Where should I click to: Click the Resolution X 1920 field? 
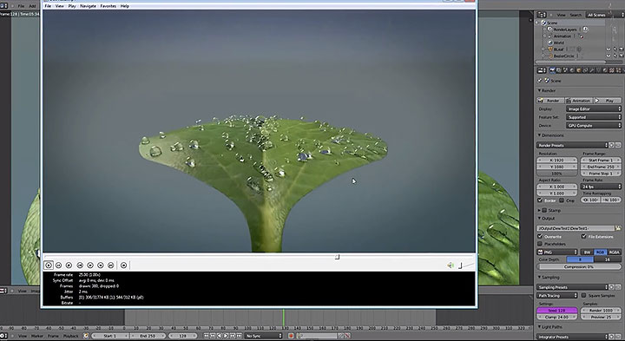[557, 161]
